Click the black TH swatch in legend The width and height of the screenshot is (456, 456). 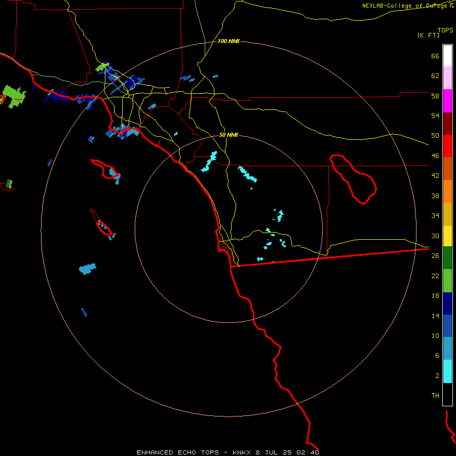(447, 394)
